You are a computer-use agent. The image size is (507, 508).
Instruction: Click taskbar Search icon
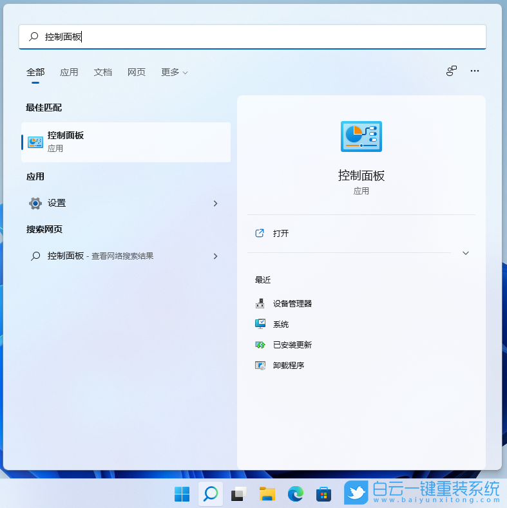(211, 494)
